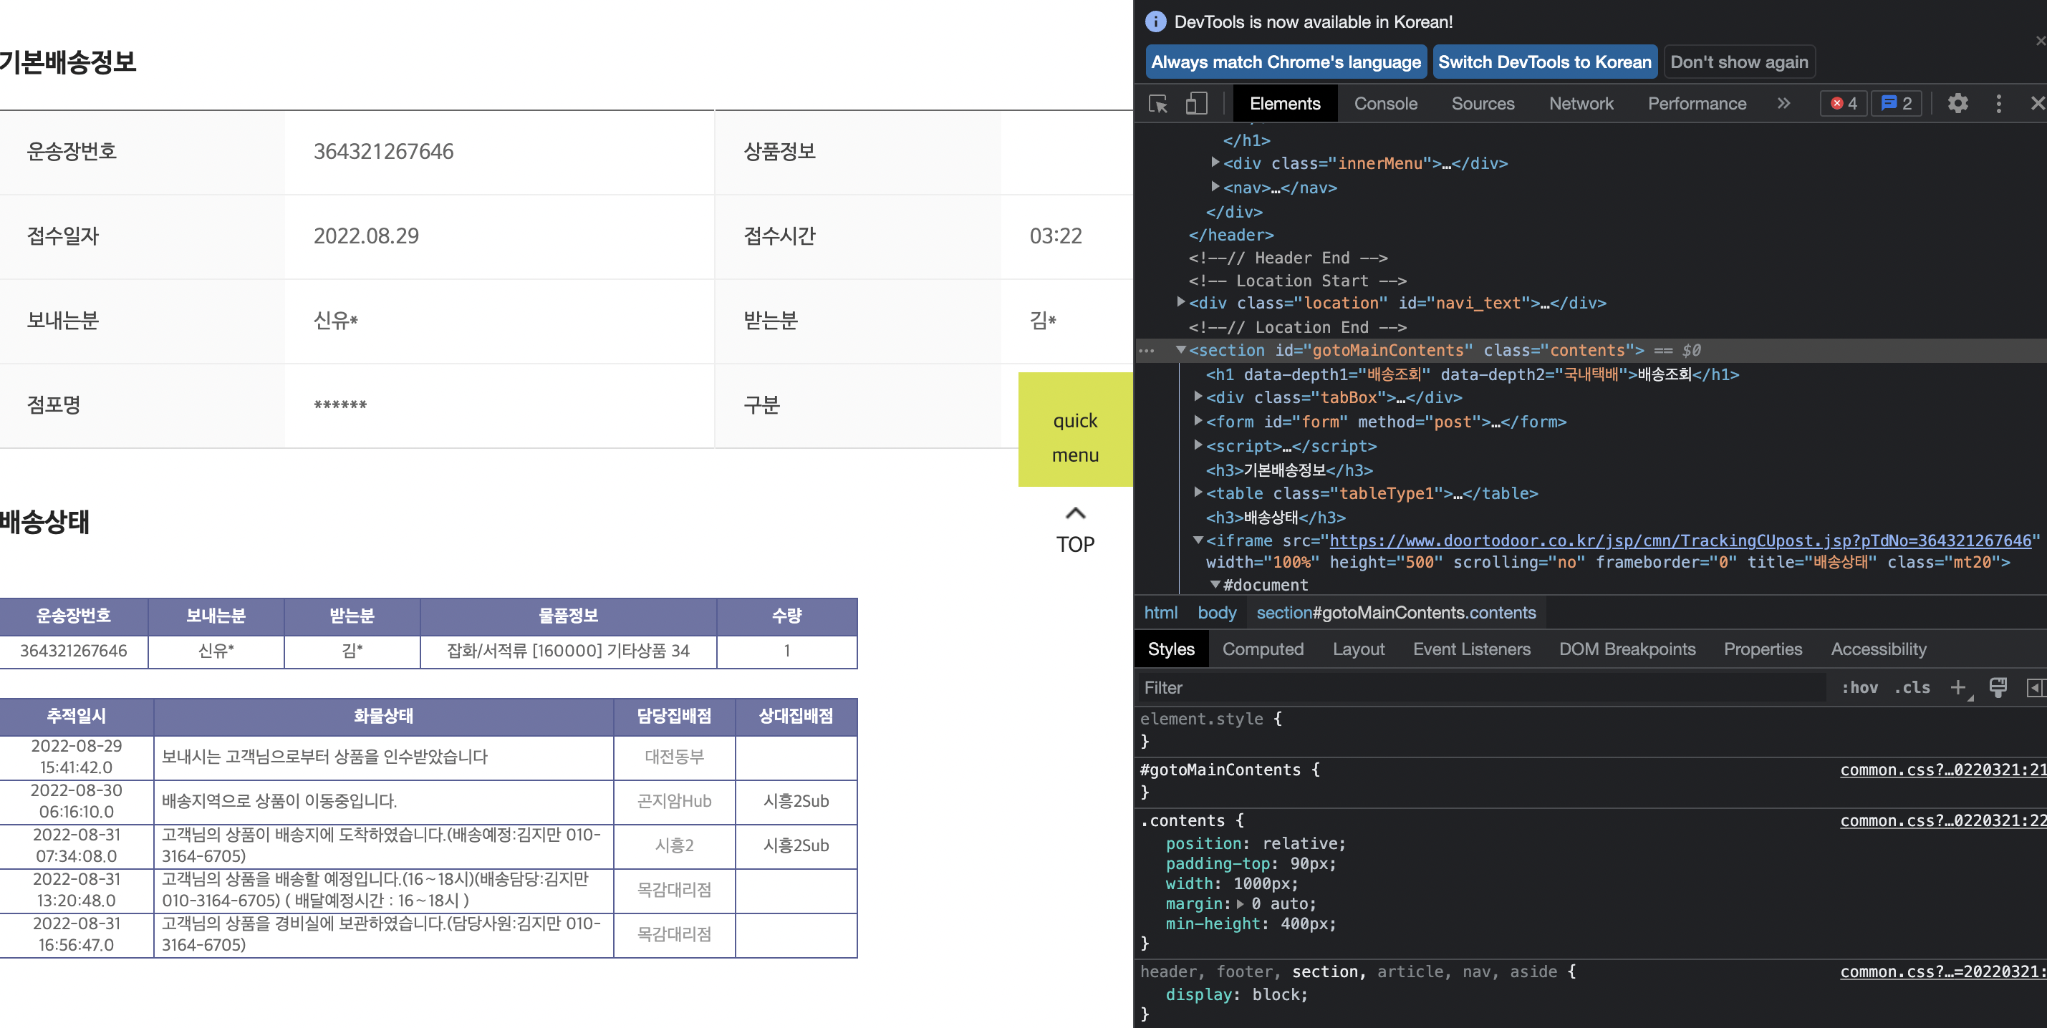Toggle :hov element state panel

[x=1859, y=687]
